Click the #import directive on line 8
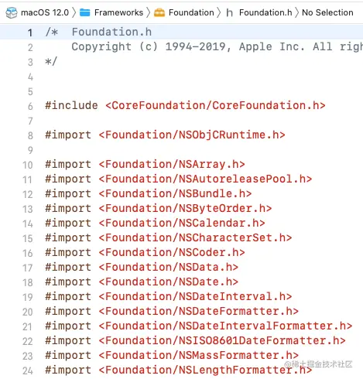 point(68,135)
